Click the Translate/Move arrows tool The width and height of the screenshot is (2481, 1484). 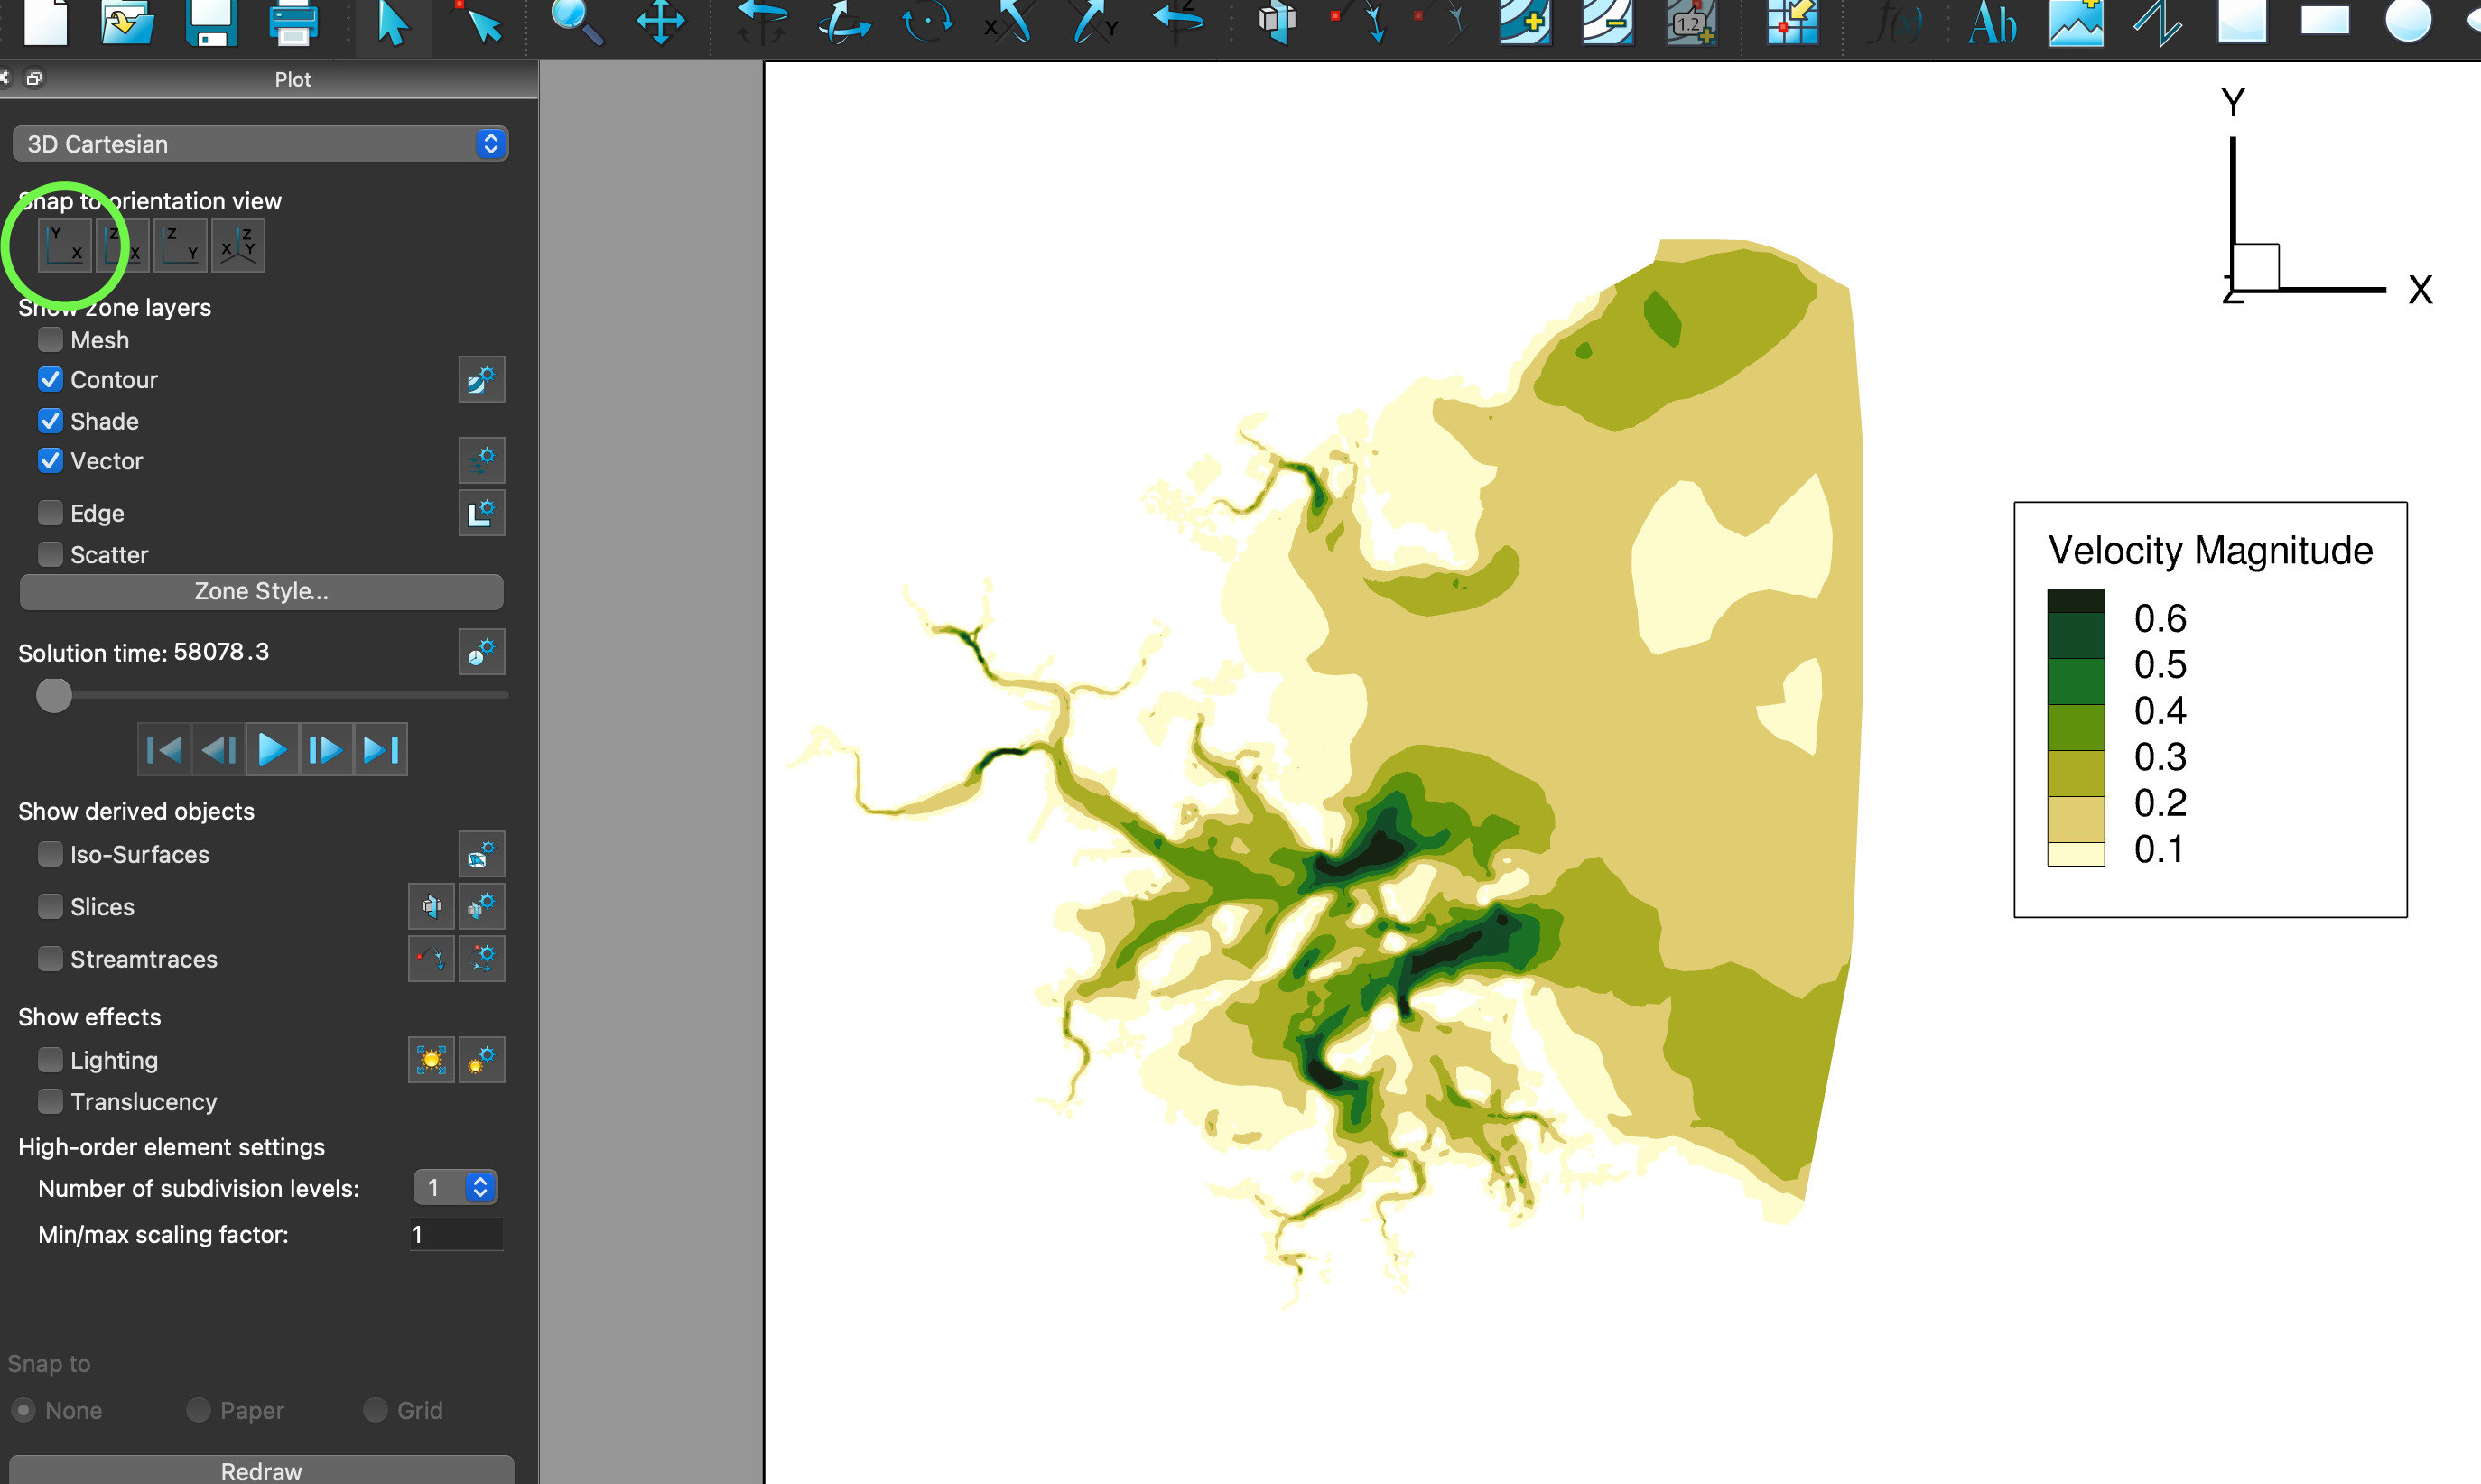click(661, 22)
